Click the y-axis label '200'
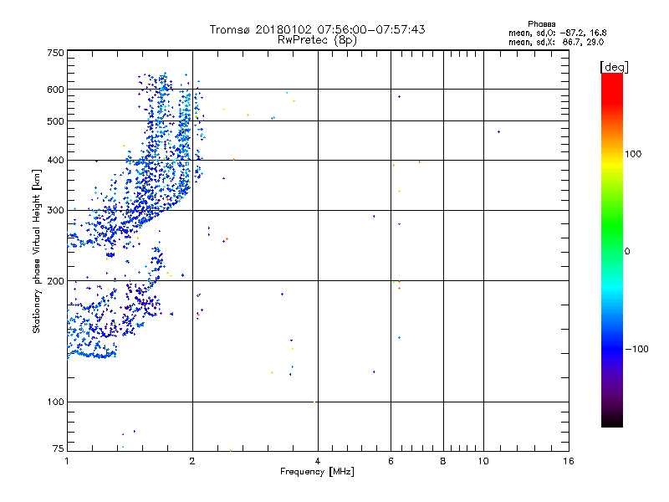Viewport: 669px width, 502px height. [x=55, y=281]
